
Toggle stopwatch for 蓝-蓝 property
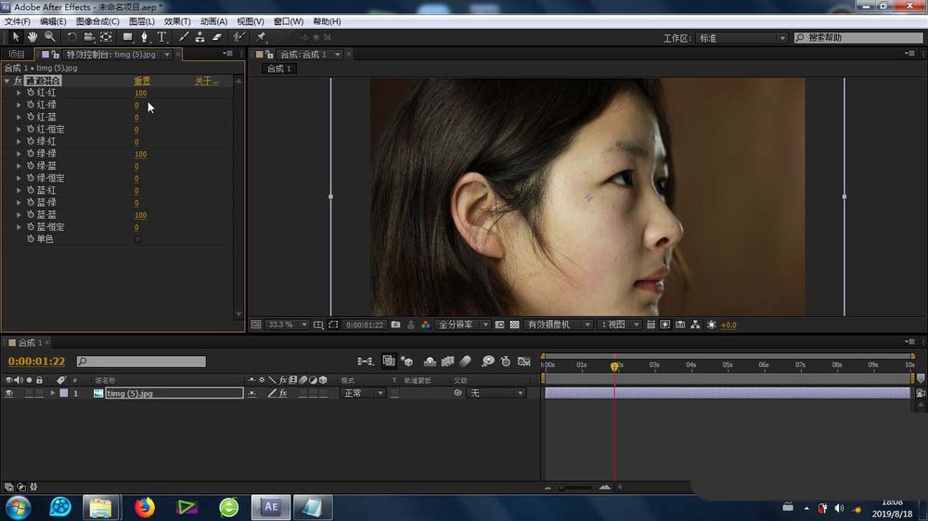(x=31, y=215)
